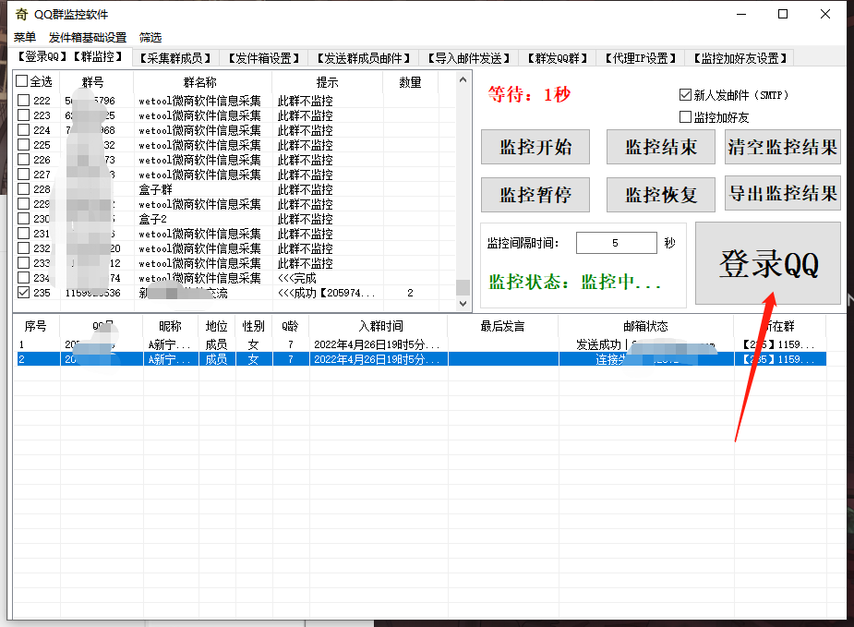Viewport: 854px width, 627px height.
Task: Select the 【监控加好友设置】 tab
Action: pos(740,58)
